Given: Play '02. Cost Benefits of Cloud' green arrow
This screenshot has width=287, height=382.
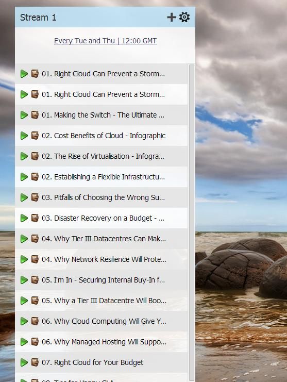Looking at the screenshot, I should point(24,136).
